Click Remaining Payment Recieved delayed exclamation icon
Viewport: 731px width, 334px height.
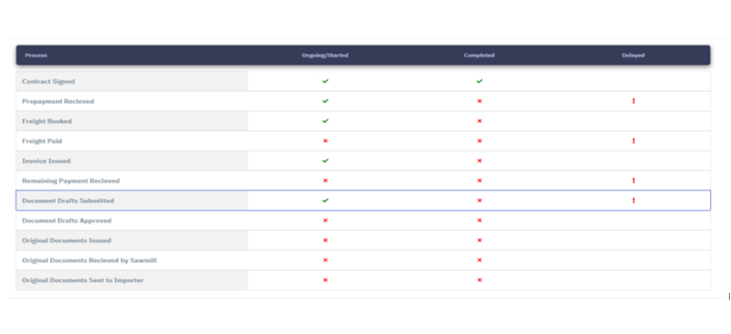pos(633,181)
